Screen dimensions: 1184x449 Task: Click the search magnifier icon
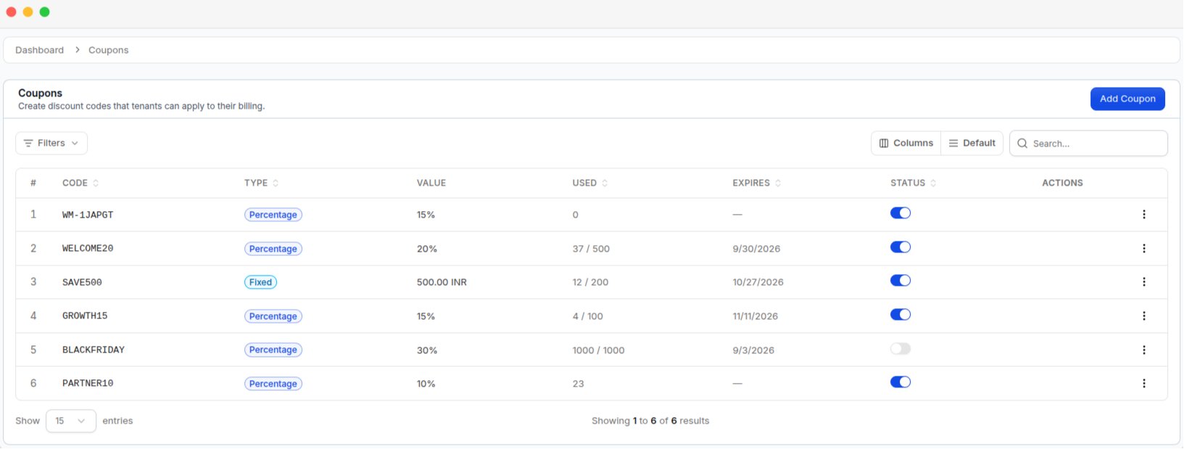click(x=1022, y=144)
